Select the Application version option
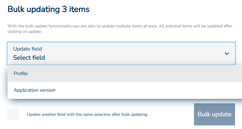Viewport: 242px width, 129px height. [x=34, y=90]
